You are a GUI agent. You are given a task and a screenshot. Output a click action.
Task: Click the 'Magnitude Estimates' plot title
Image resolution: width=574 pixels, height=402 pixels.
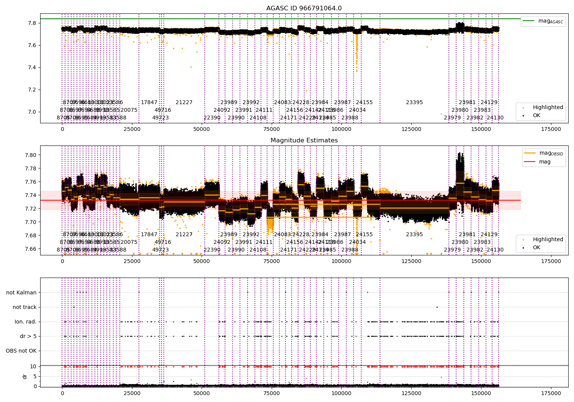pyautogui.click(x=304, y=141)
